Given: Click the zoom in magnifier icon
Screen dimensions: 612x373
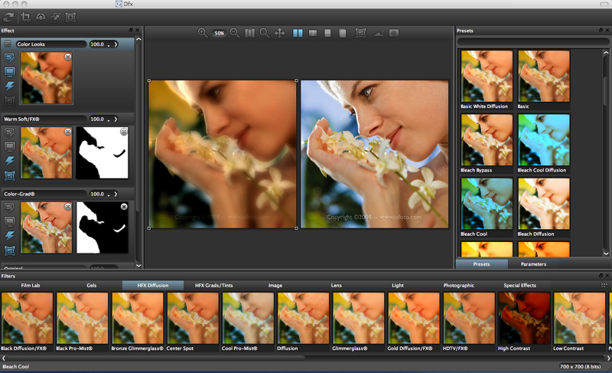Looking at the screenshot, I should coord(203,33).
